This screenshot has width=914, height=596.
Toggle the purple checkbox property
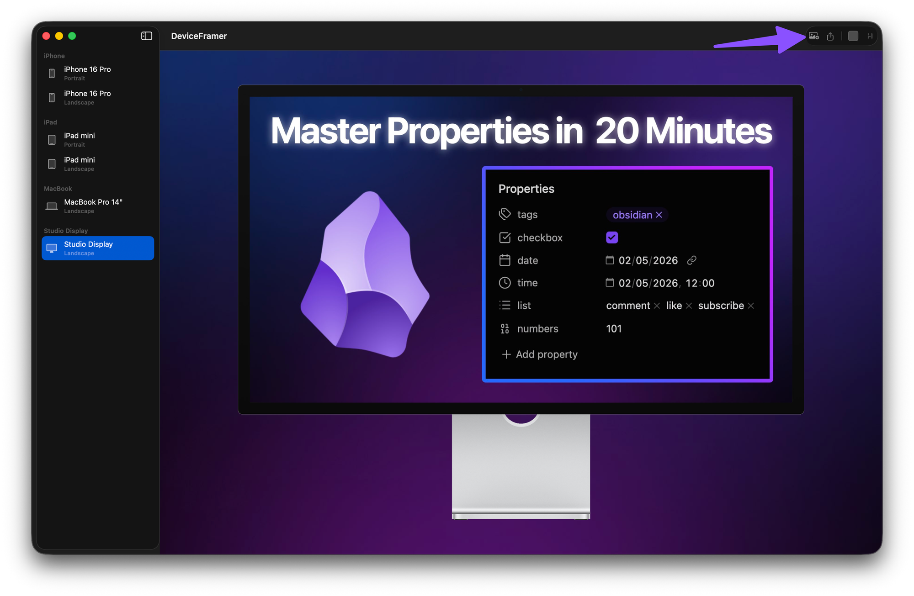coord(611,237)
